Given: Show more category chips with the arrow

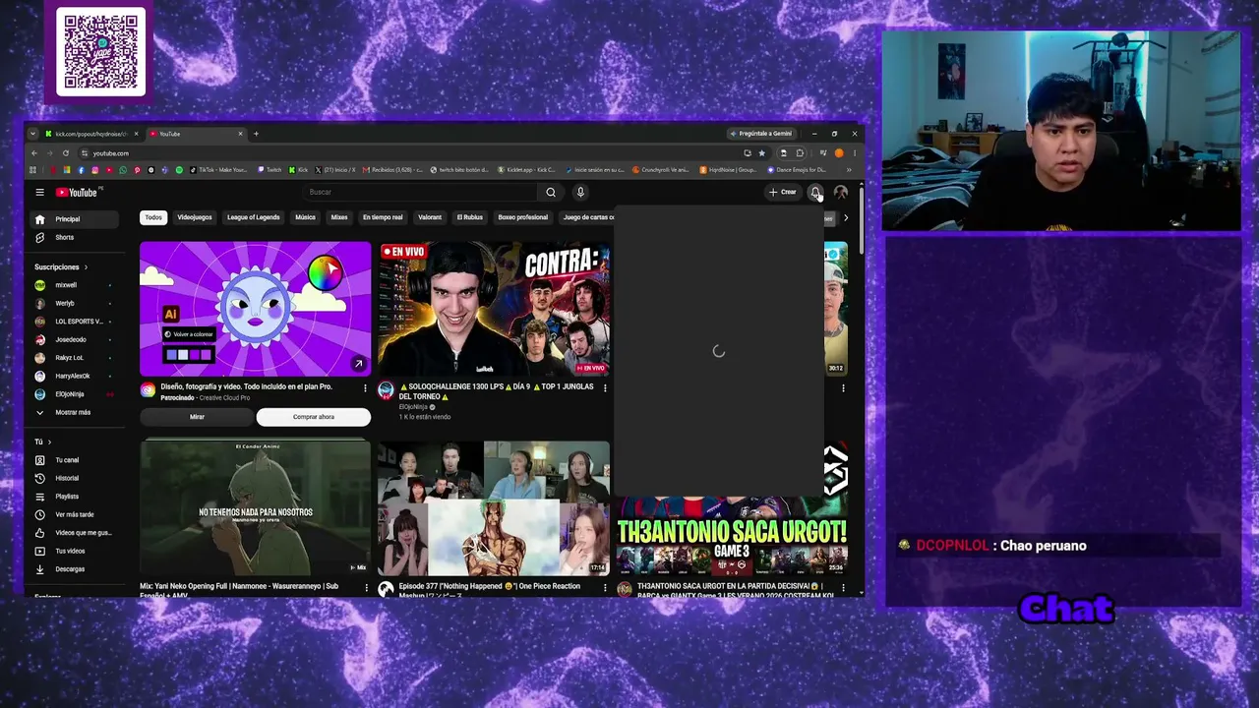Looking at the screenshot, I should pyautogui.click(x=846, y=218).
